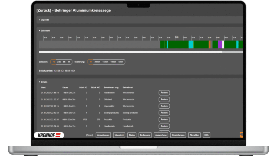
Task: Collapse the Details section
Action: (x=43, y=82)
